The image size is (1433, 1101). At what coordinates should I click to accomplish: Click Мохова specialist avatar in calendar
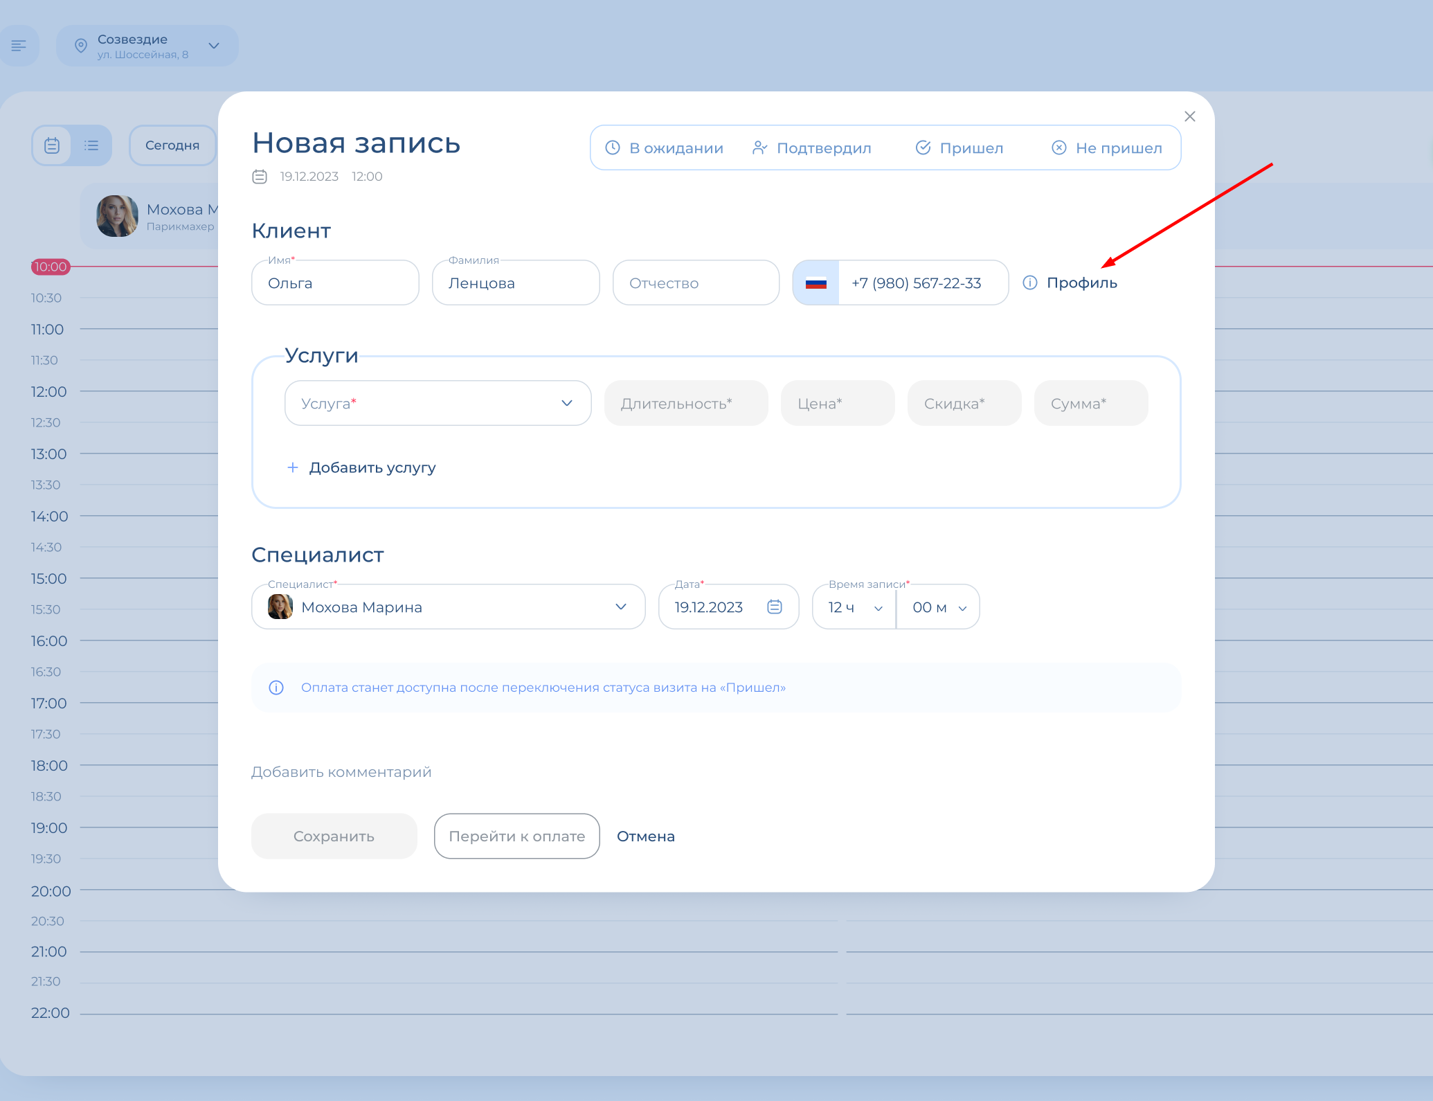pyautogui.click(x=117, y=216)
